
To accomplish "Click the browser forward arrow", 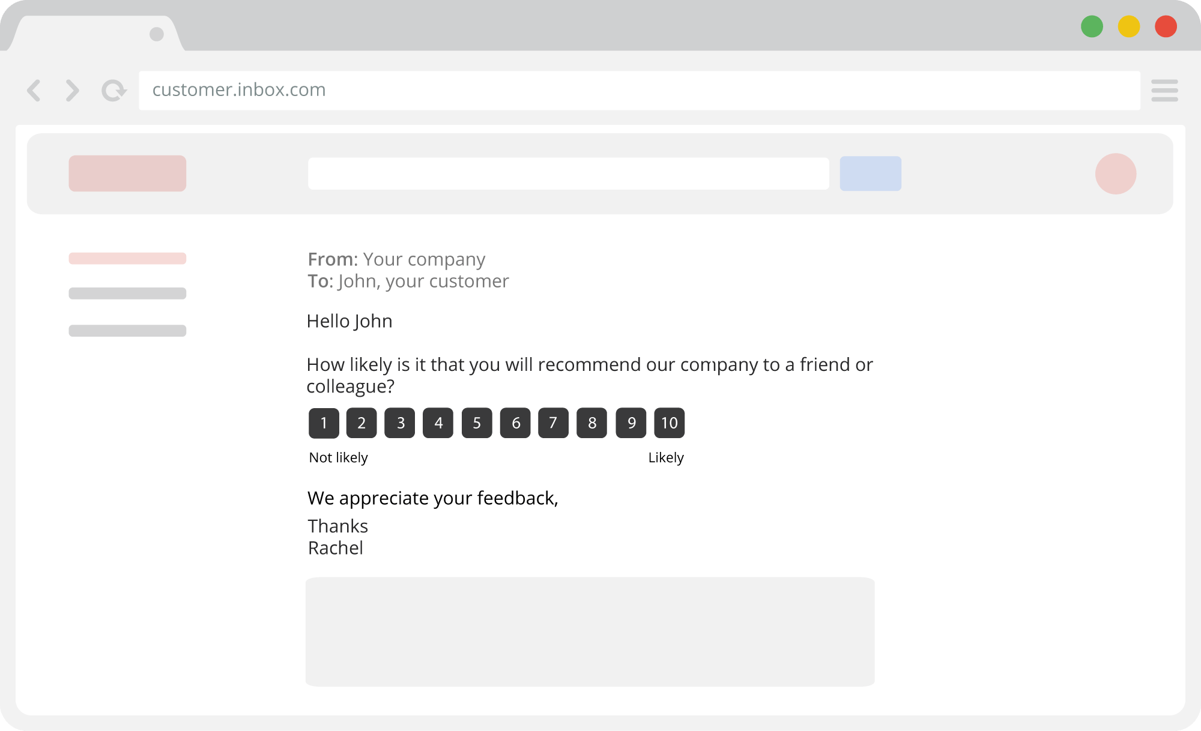I will click(72, 91).
